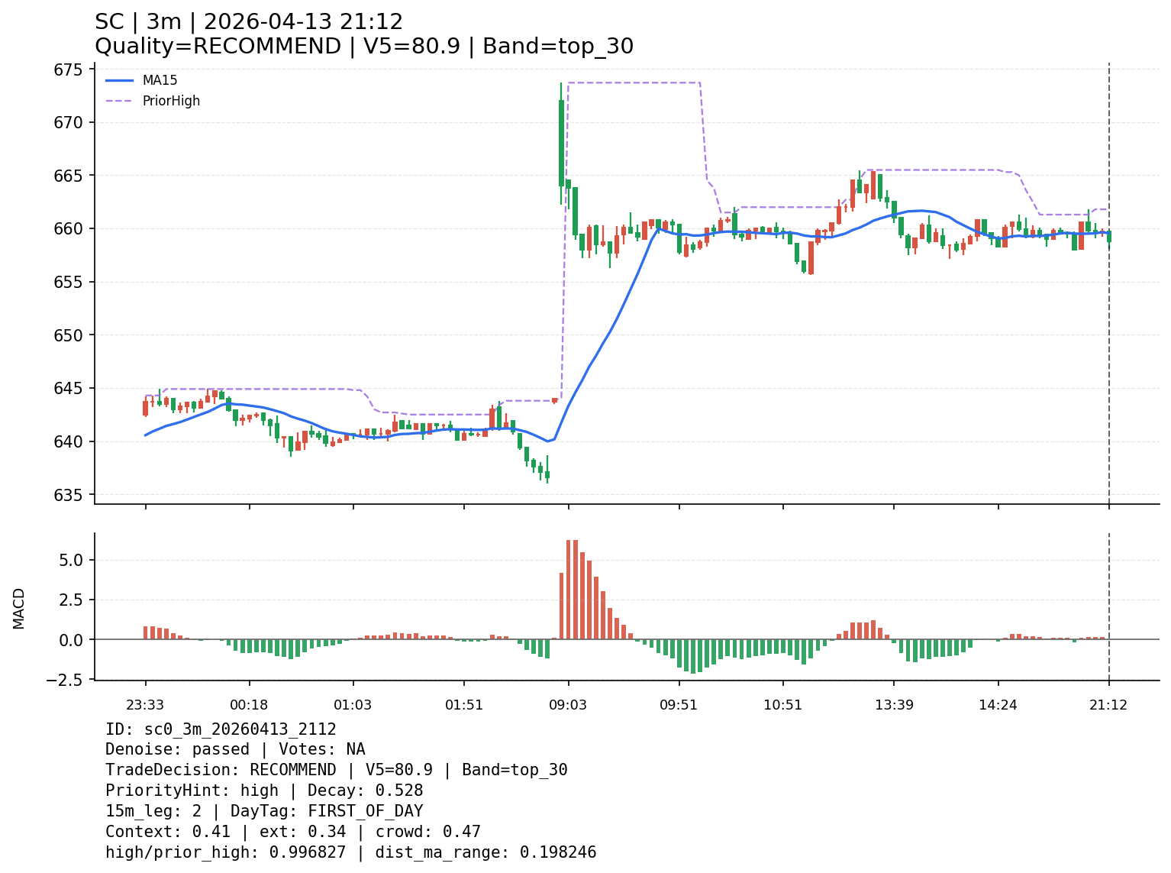Click the MACD y-axis label
Viewport: 1171px width, 873px height.
click(x=19, y=609)
